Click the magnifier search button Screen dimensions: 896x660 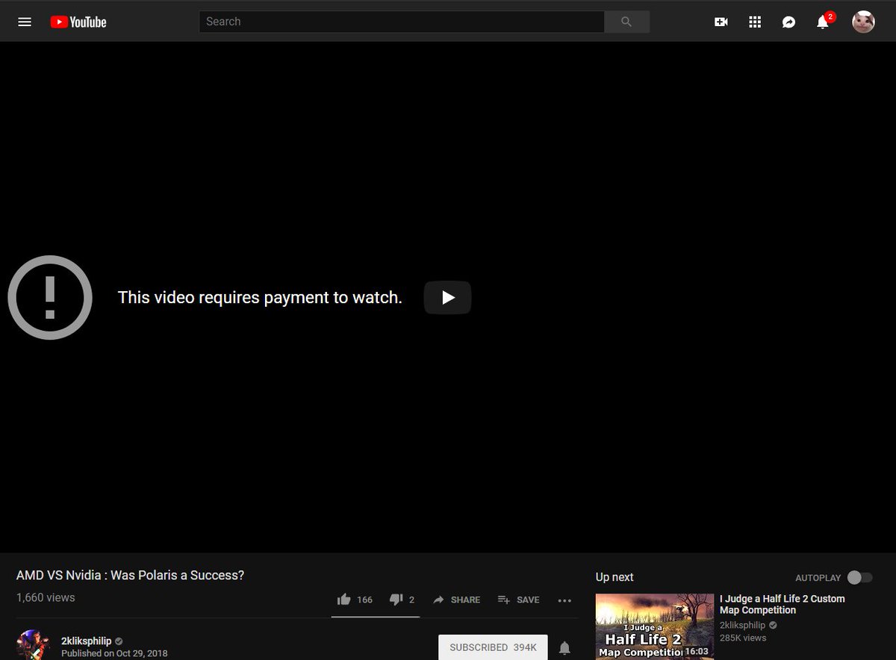pyautogui.click(x=626, y=22)
